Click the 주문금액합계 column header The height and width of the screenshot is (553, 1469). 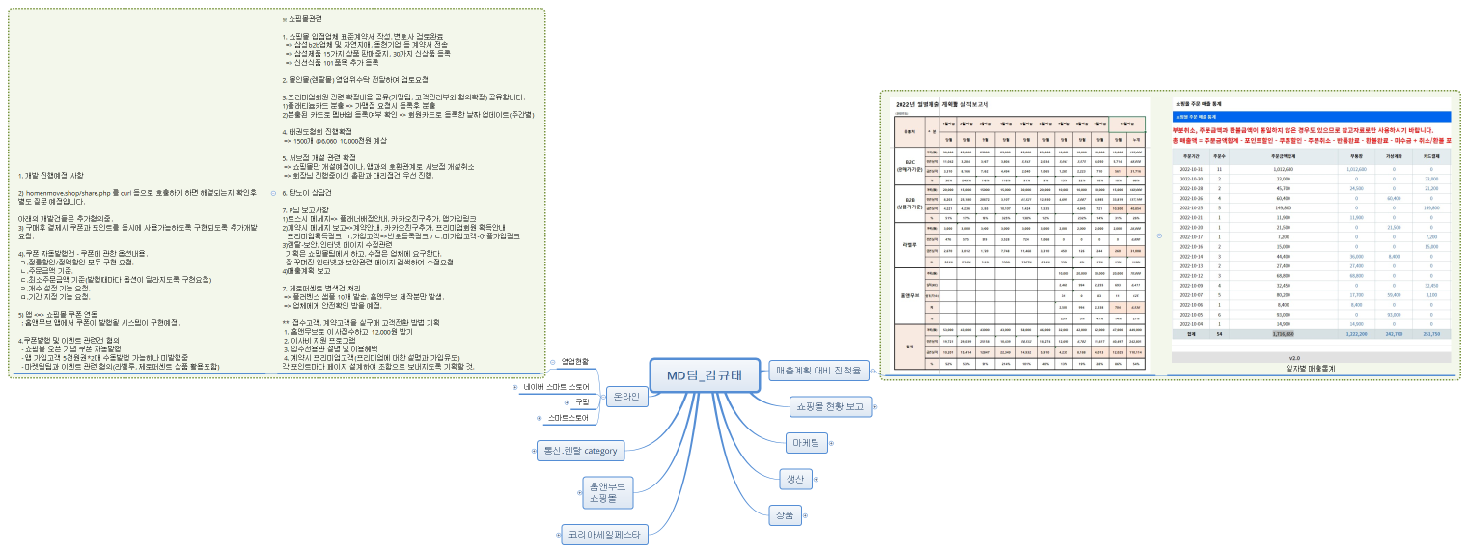click(x=1284, y=154)
